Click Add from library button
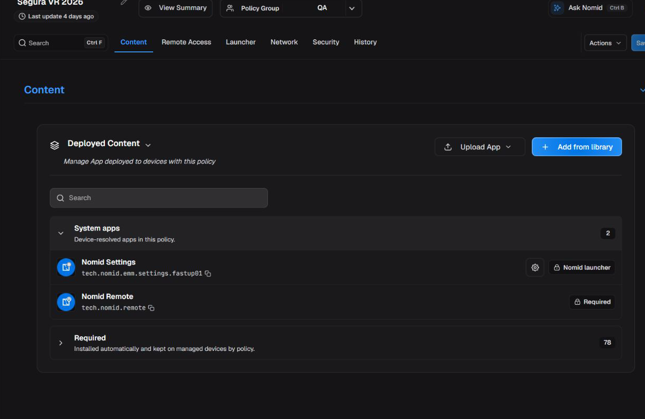645x419 pixels. [x=577, y=147]
